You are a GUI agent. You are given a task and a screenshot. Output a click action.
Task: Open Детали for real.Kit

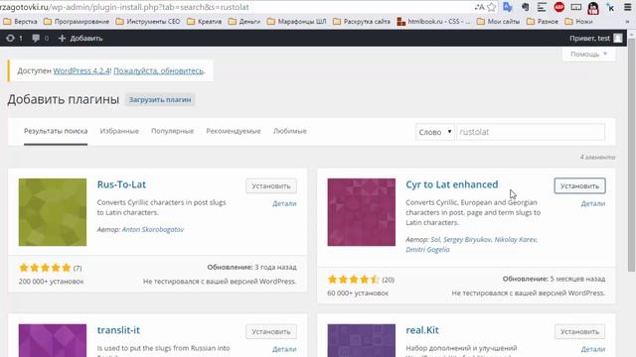point(593,349)
